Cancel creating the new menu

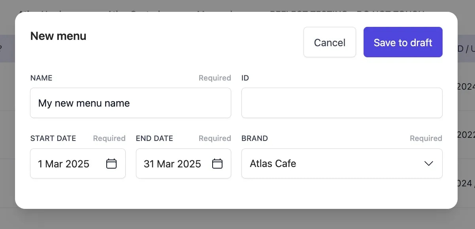330,42
